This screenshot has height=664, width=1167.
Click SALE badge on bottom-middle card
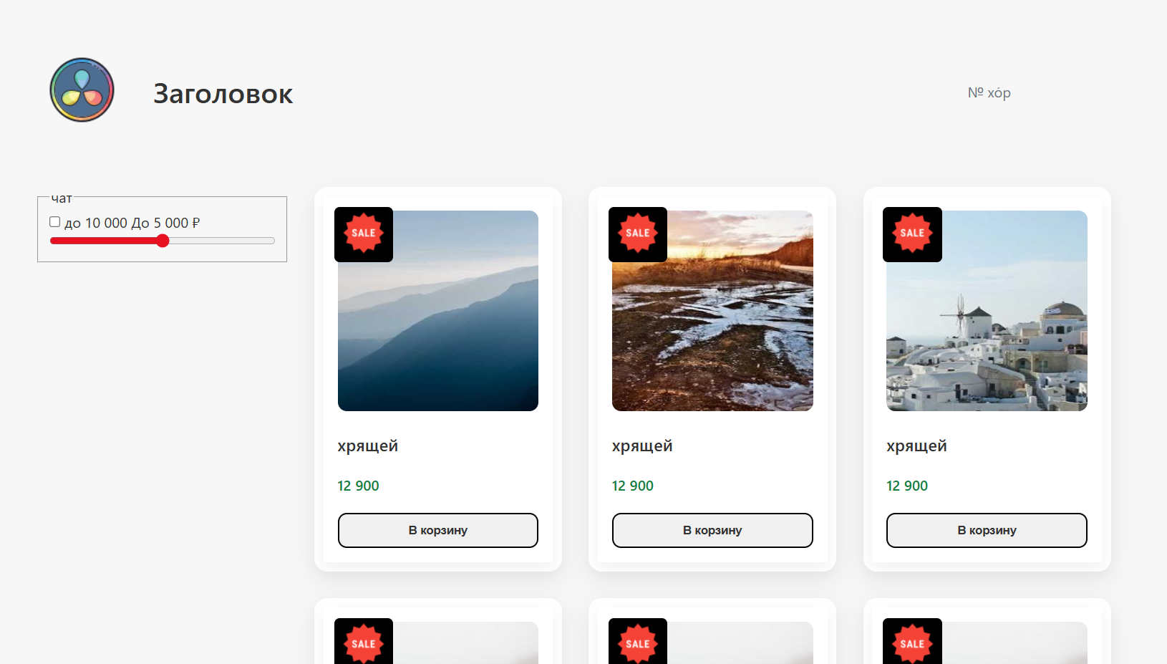pyautogui.click(x=638, y=643)
